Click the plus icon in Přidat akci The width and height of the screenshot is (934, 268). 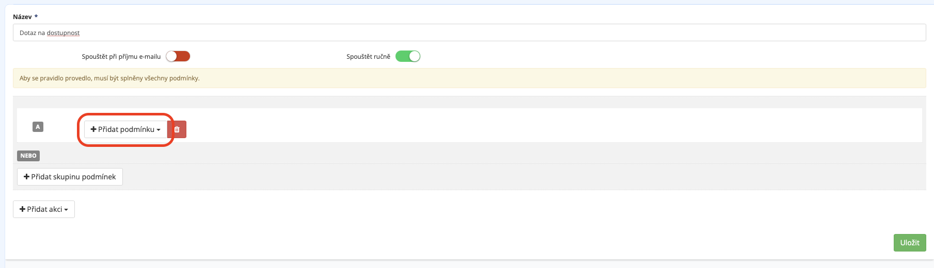click(22, 209)
